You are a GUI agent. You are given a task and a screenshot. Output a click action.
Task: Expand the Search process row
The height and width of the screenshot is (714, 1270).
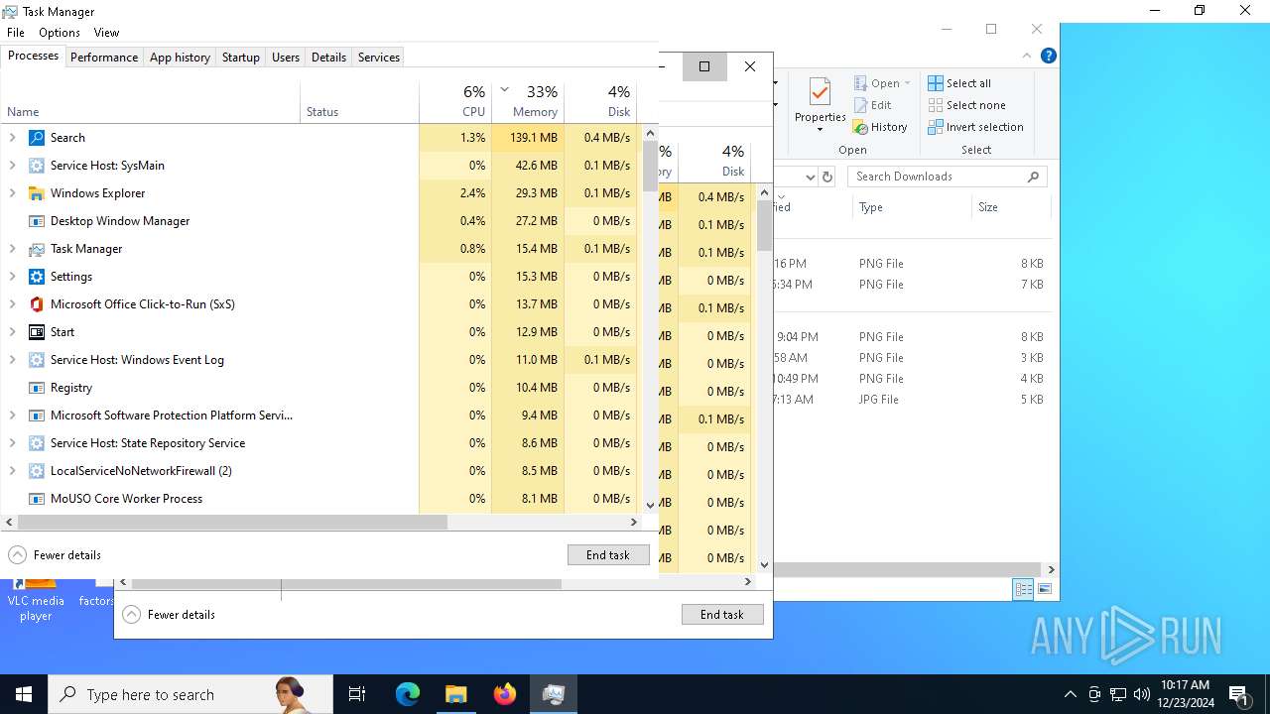(x=13, y=138)
